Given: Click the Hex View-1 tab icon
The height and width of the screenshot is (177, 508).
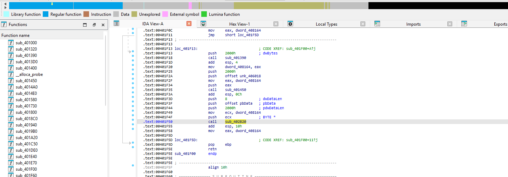Looking at the screenshot, I should [x=203, y=24].
